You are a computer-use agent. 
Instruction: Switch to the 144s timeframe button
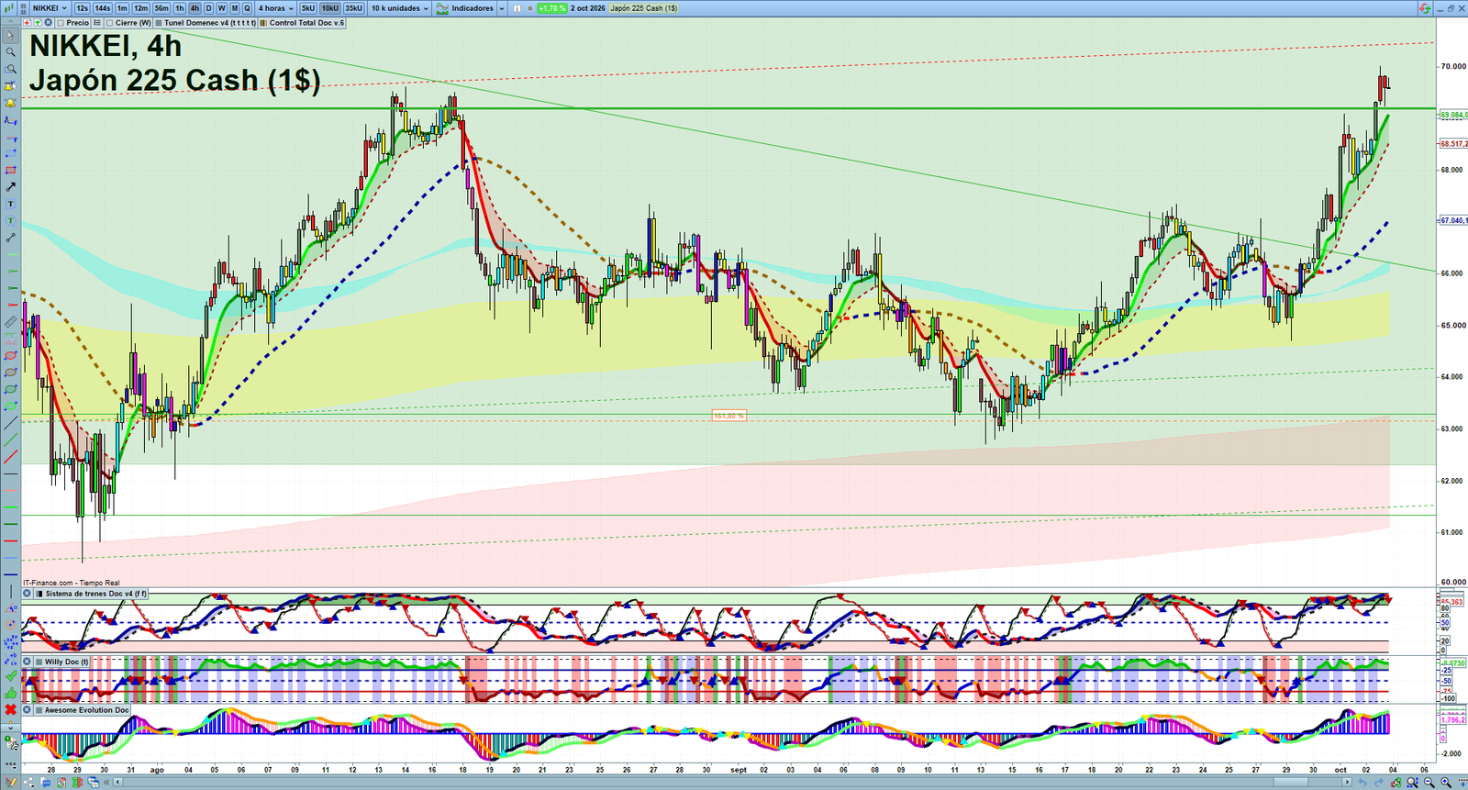(103, 8)
